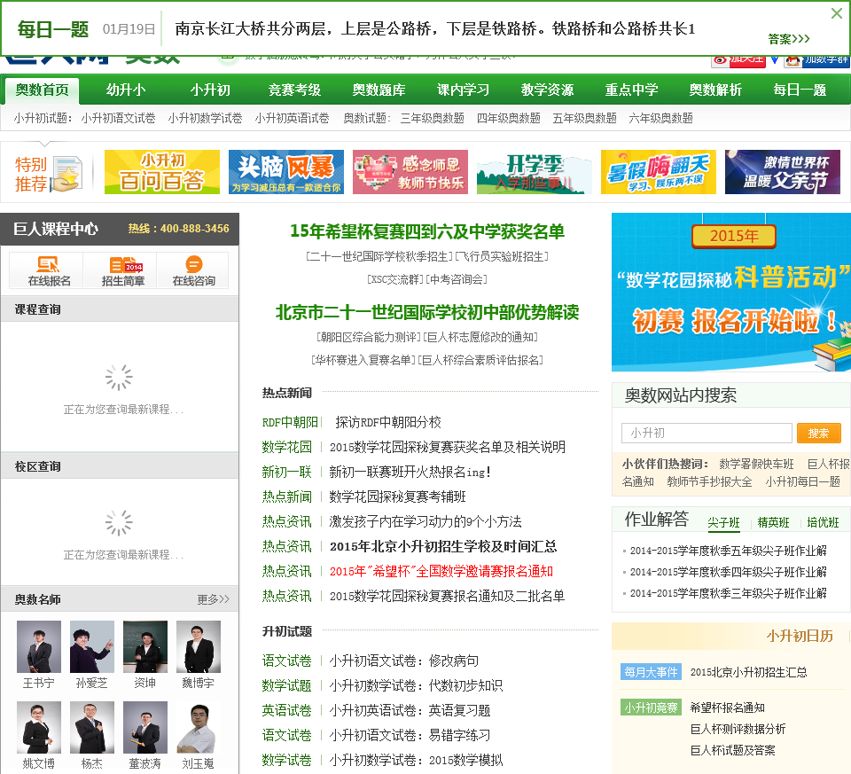Expand 更多>> in the 奥数名师 section

tap(213, 600)
